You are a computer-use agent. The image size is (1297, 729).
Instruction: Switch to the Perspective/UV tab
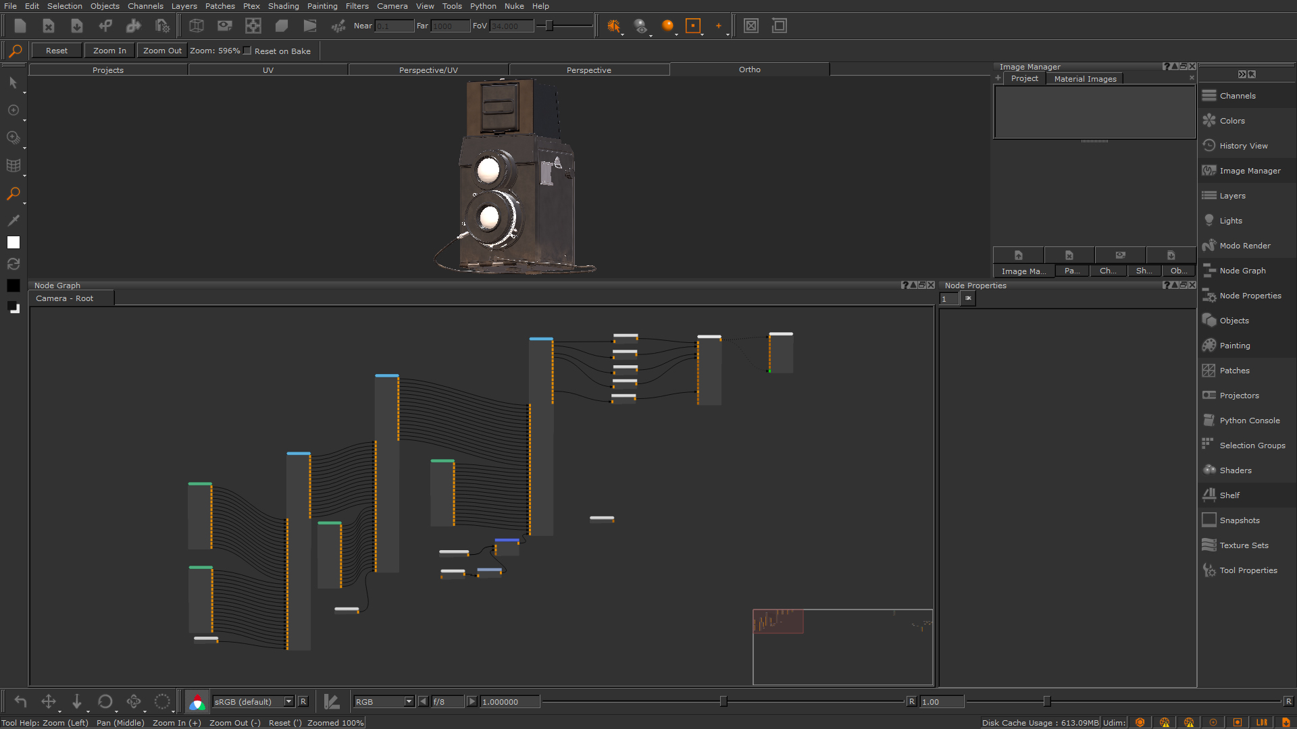pos(428,70)
